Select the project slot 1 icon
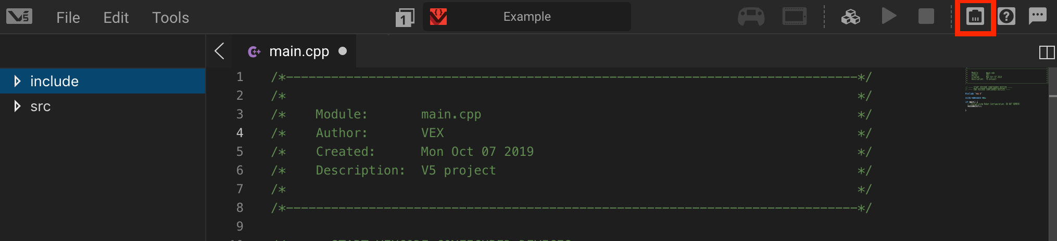The height and width of the screenshot is (241, 1057). 405,18
